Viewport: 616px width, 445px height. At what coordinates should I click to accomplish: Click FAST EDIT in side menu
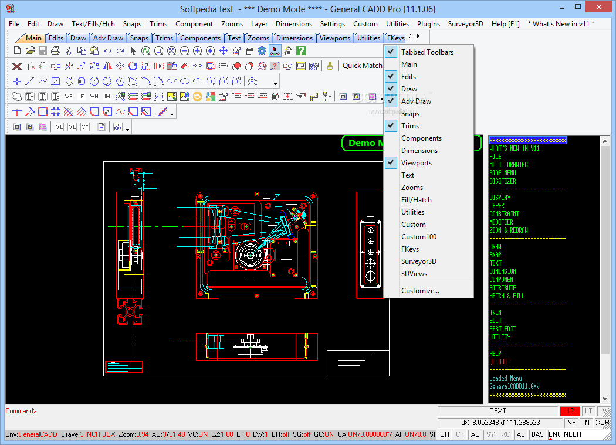(503, 329)
